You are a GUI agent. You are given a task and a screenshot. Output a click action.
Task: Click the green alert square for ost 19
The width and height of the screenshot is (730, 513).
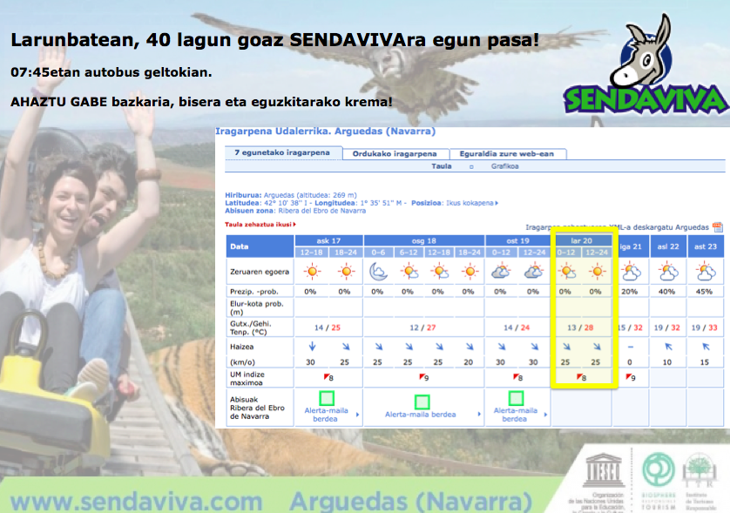[516, 399]
